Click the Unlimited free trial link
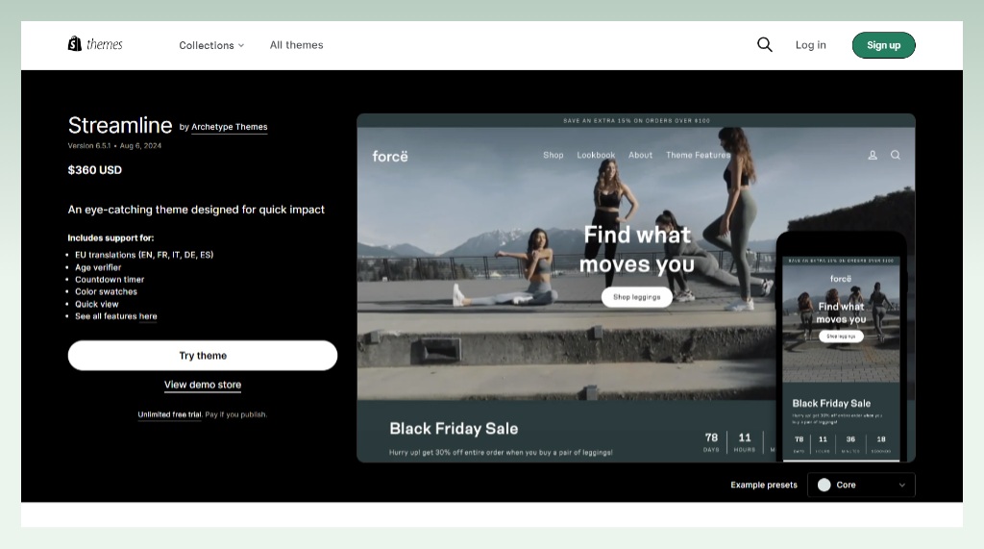This screenshot has height=549, width=984. click(x=169, y=414)
